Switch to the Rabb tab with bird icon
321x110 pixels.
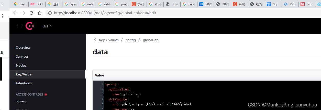click(290, 4)
